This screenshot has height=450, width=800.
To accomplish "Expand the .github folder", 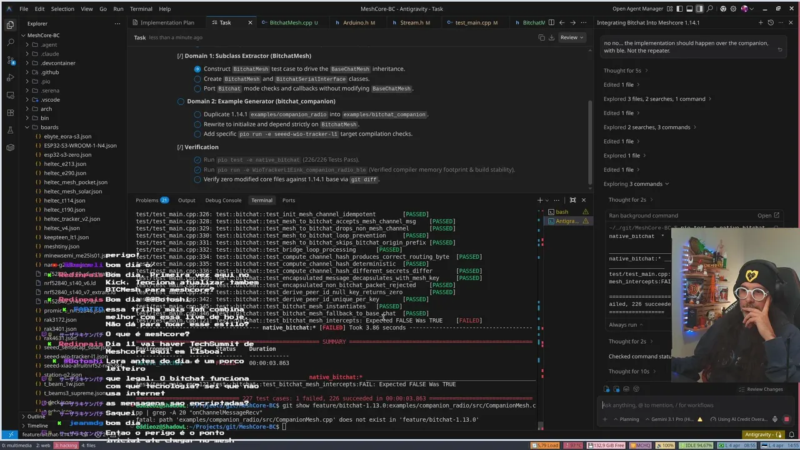I will pyautogui.click(x=49, y=72).
